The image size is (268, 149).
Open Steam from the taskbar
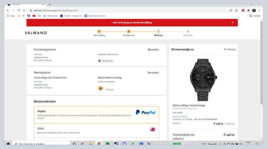116,144
